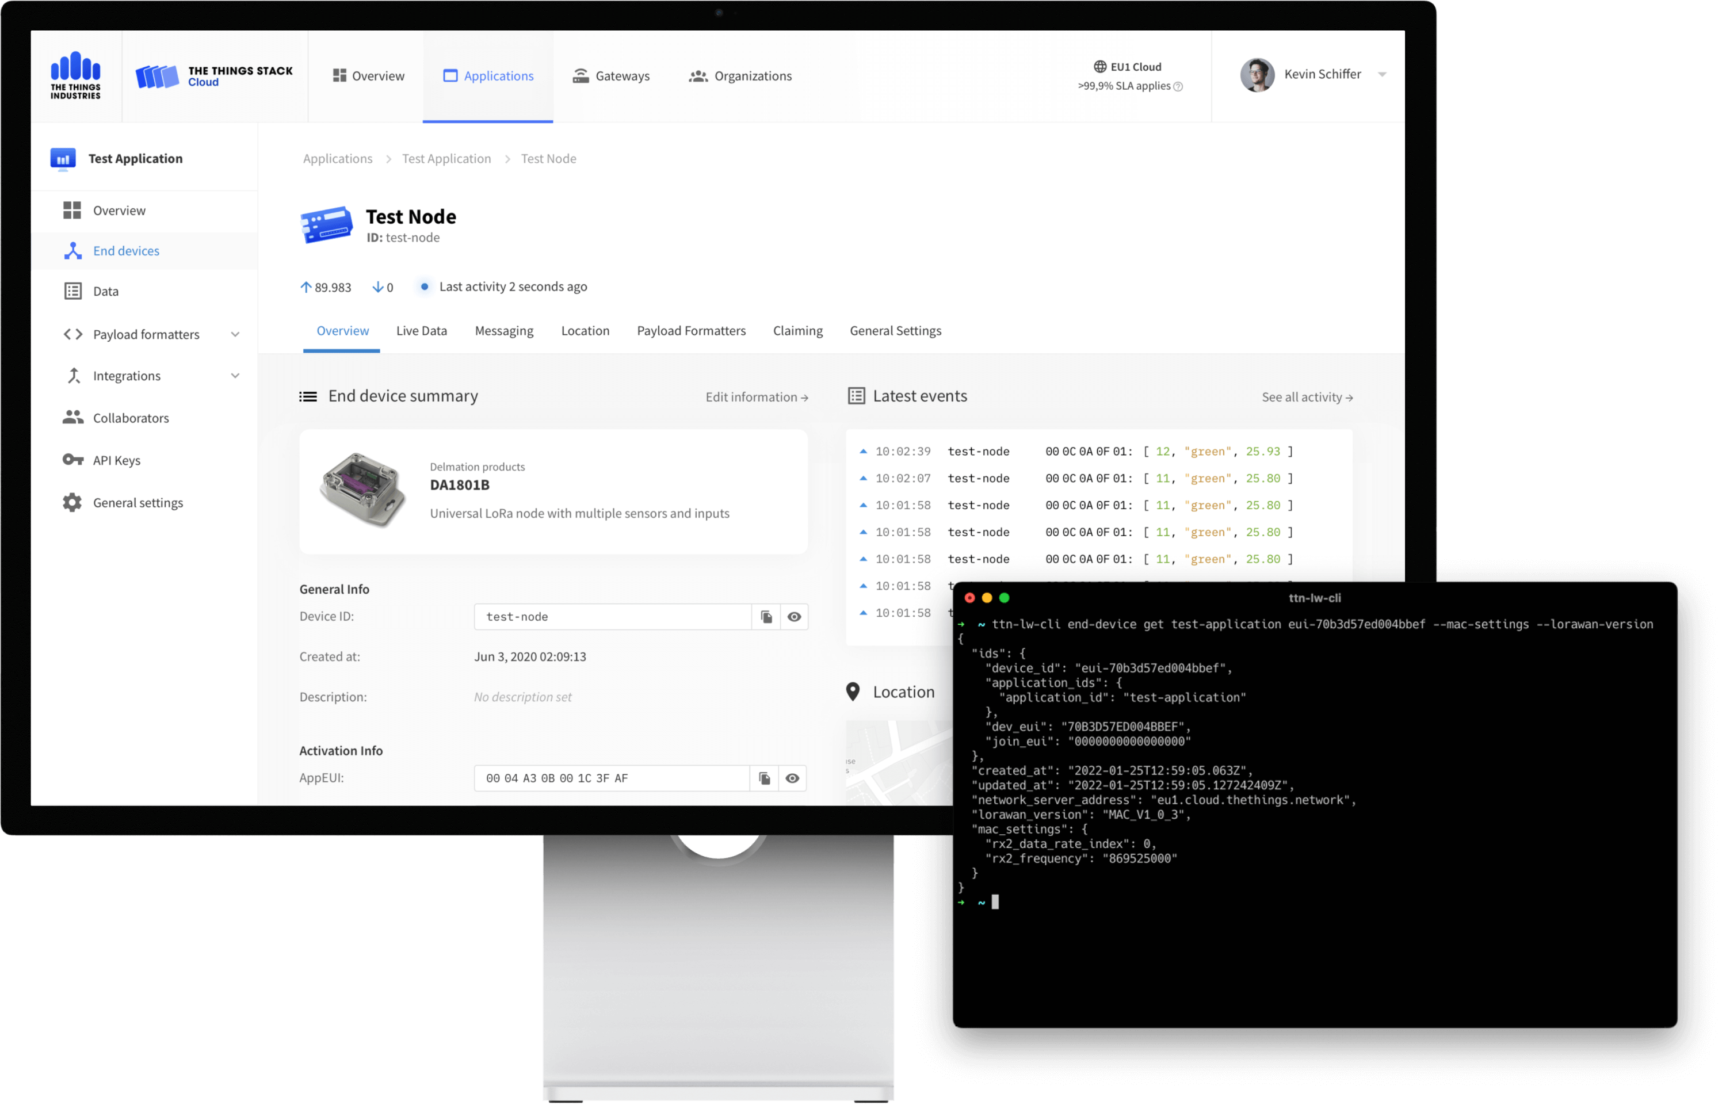1726x1104 pixels.
Task: Click the SLA info help icon
Action: [x=1178, y=87]
